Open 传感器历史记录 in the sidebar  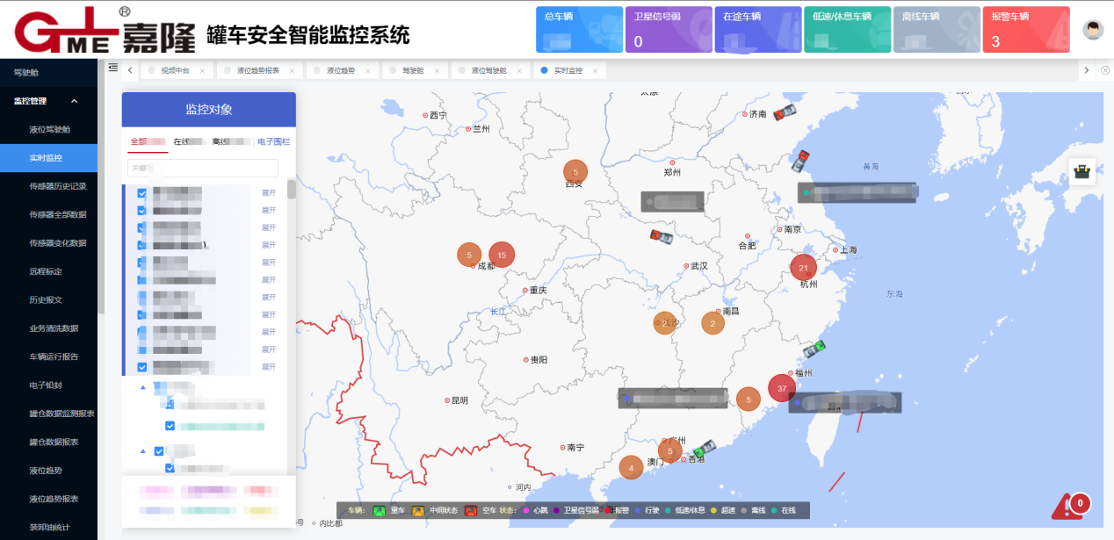[x=57, y=186]
